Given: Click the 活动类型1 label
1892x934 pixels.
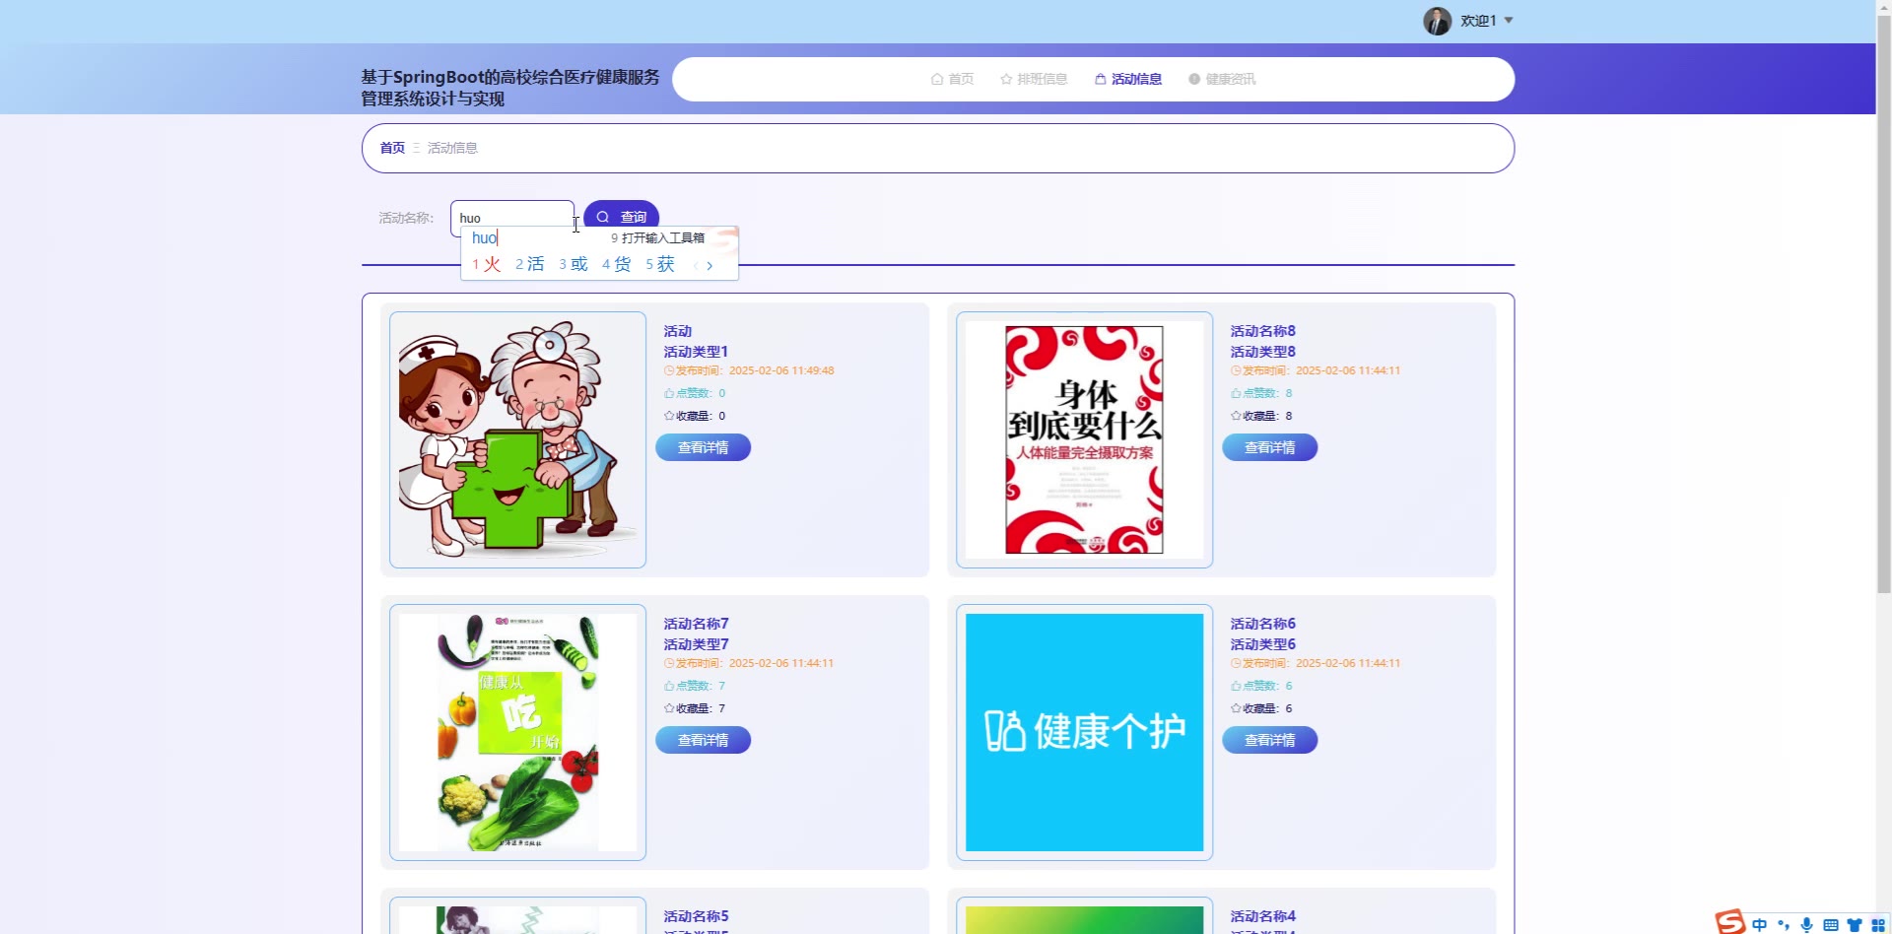Looking at the screenshot, I should coord(696,352).
